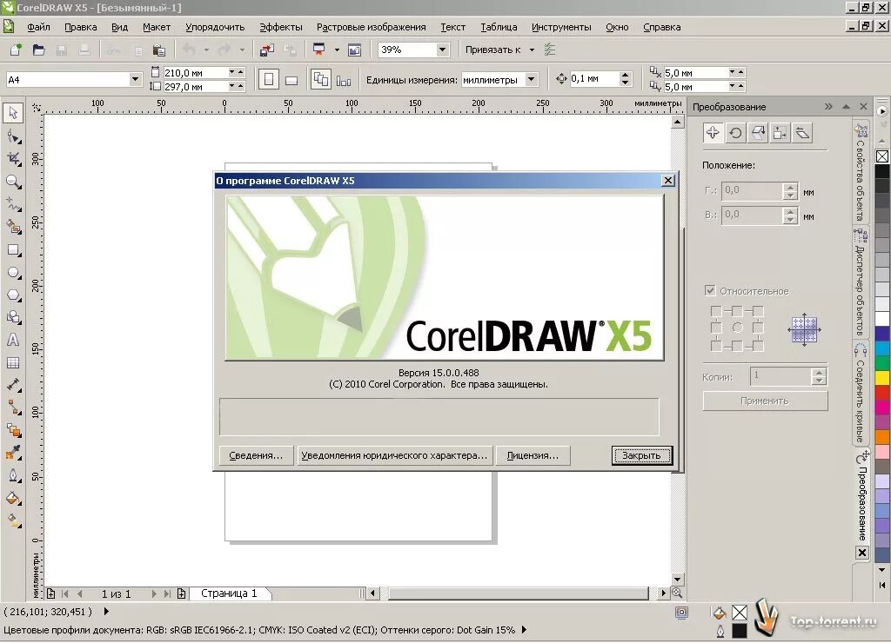Expand the document color profiles arrow
The width and height of the screenshot is (891, 643).
pos(524,629)
